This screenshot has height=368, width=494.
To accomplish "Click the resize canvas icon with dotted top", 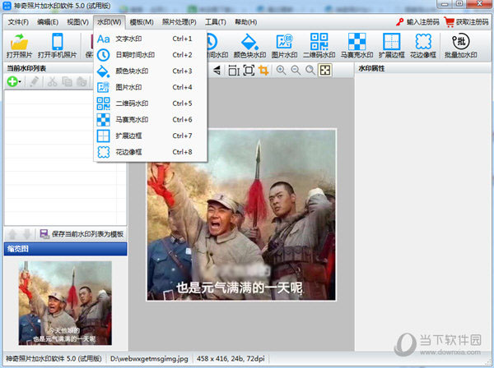I will click(x=234, y=70).
